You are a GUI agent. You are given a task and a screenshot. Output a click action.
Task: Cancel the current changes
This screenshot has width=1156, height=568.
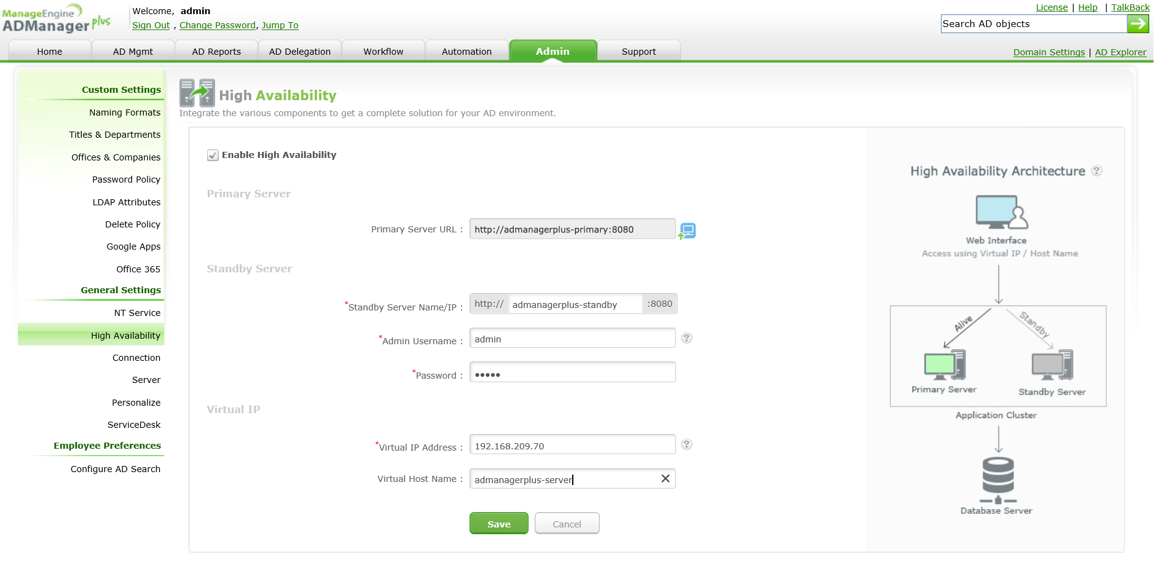tap(566, 523)
